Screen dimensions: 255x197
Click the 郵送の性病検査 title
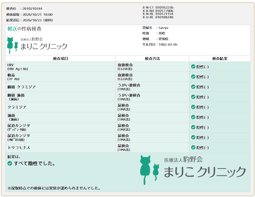(x=24, y=29)
